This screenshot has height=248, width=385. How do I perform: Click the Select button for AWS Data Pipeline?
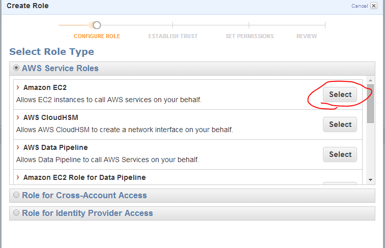coord(340,154)
